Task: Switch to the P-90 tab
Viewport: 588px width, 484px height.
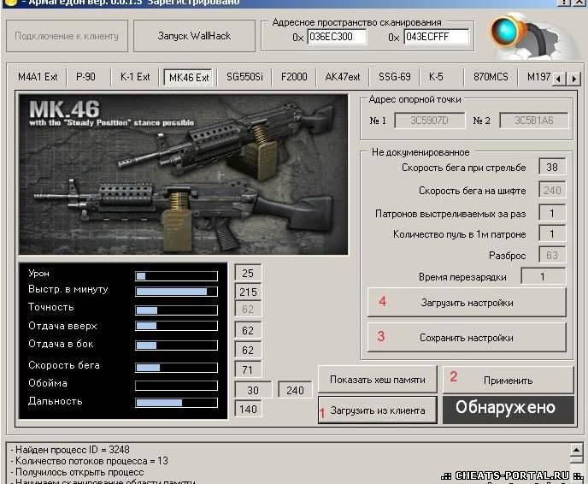Action: [85, 77]
